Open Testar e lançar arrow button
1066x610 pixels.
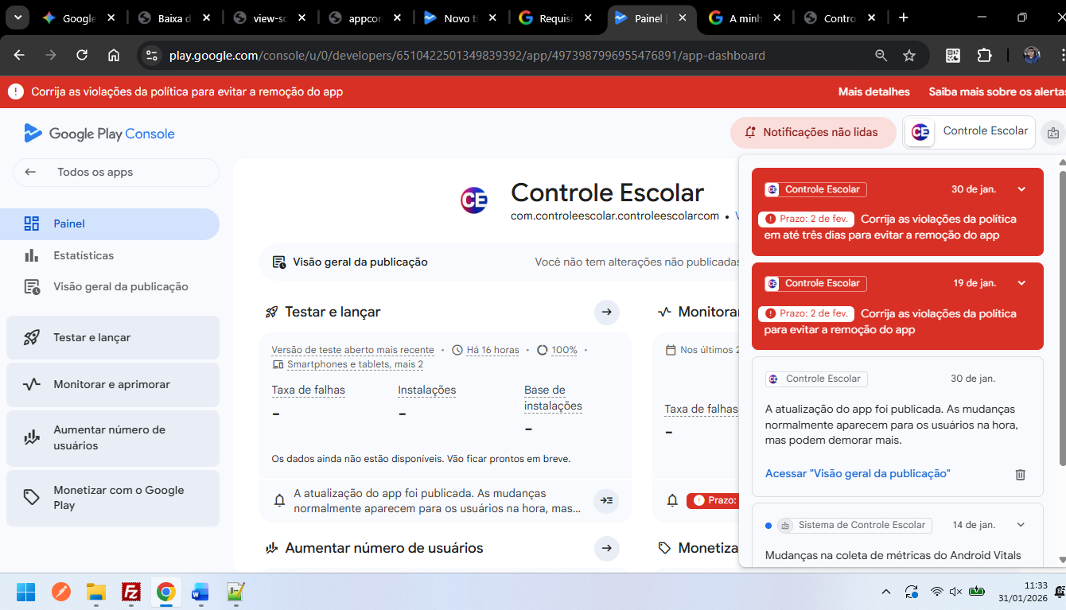pyautogui.click(x=606, y=313)
